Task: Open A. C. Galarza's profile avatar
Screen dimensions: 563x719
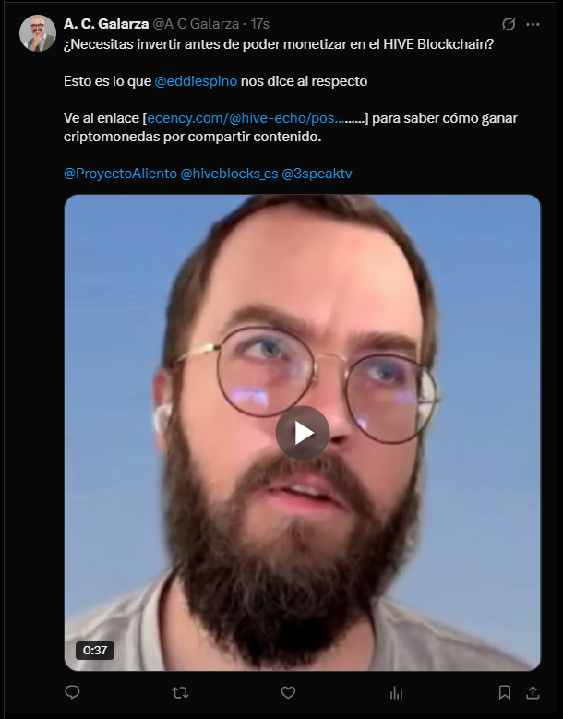Action: pyautogui.click(x=38, y=33)
